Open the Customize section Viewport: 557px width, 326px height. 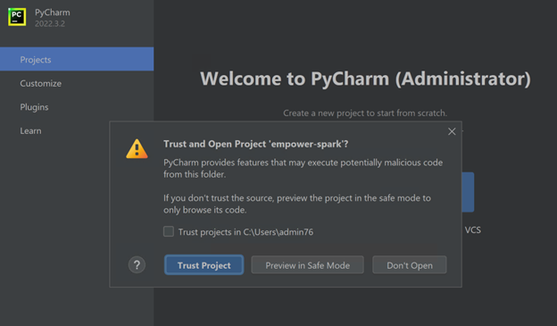click(40, 83)
